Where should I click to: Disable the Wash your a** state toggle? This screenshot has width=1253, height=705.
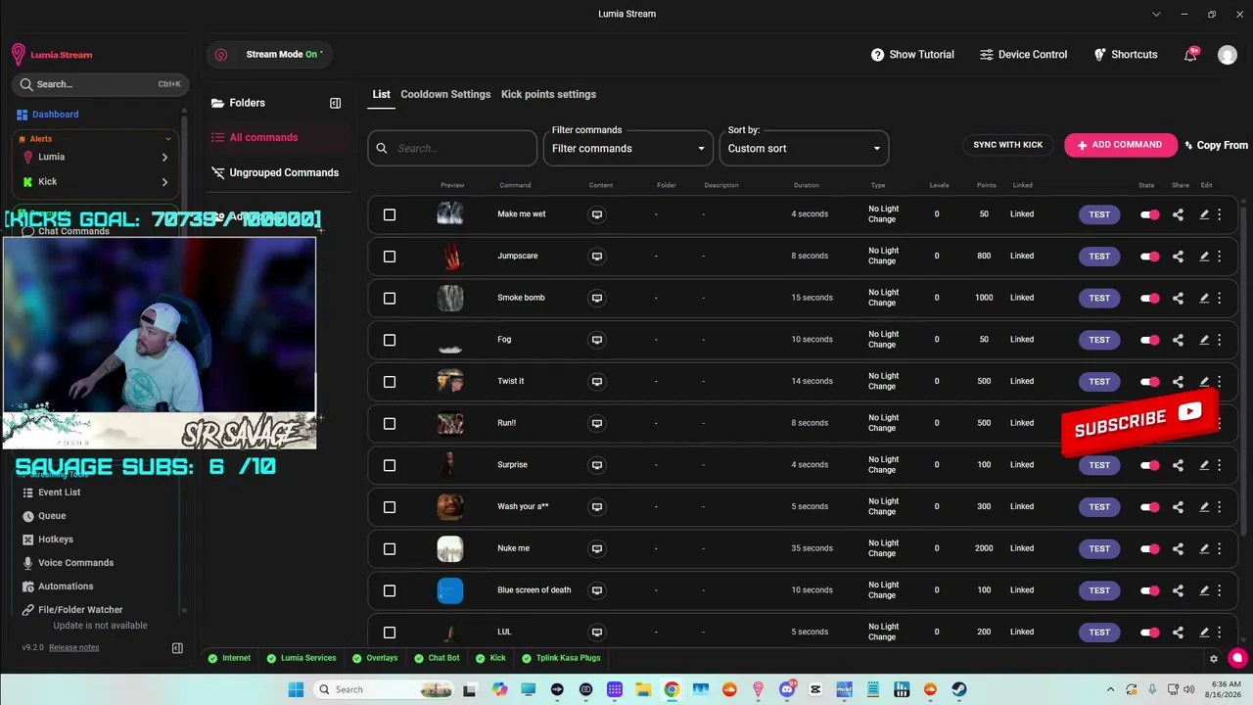coord(1150,507)
